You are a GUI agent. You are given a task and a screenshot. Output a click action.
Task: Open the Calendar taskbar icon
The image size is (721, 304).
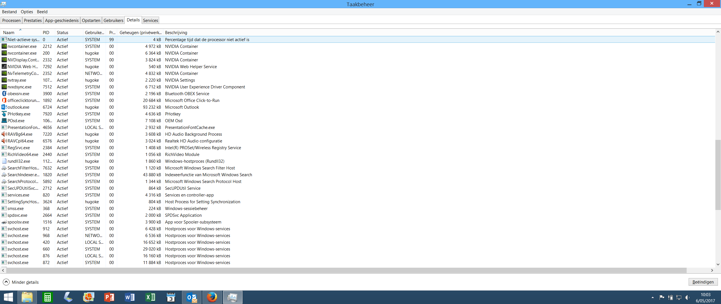[171, 297]
